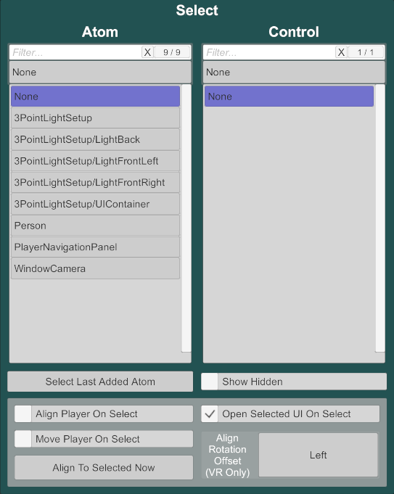Select the 3PointLightSetup/LightFrontRight atom
The height and width of the screenshot is (494, 394).
[x=95, y=182]
